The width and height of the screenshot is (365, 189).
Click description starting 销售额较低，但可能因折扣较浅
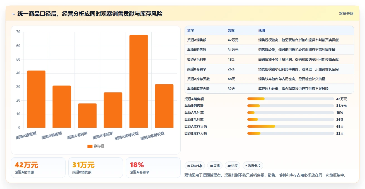click(297, 50)
